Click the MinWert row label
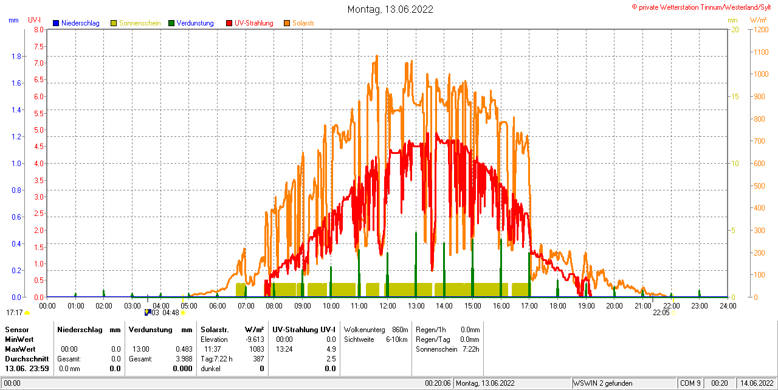 (x=19, y=339)
